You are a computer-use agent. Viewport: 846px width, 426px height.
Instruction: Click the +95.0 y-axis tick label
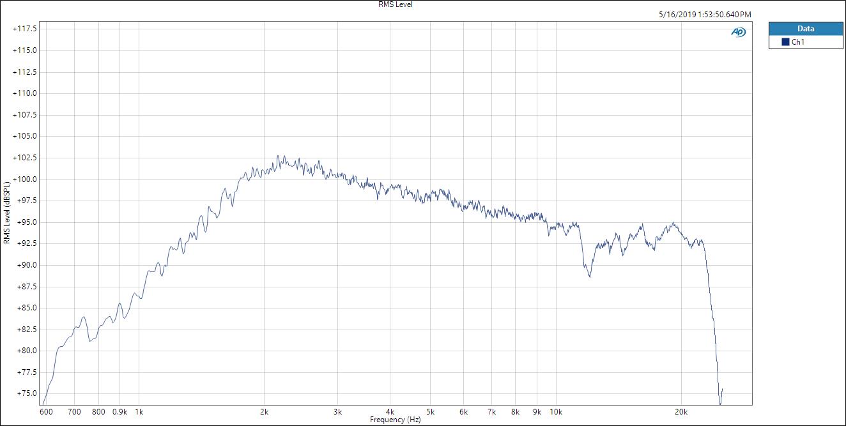(x=27, y=222)
